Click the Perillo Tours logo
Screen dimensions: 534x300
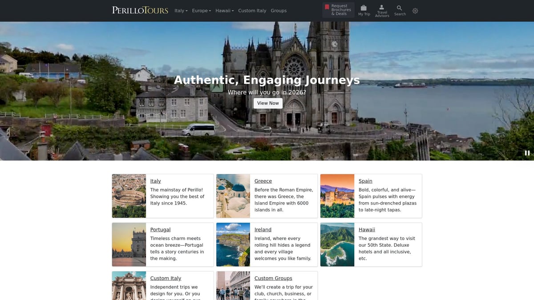tap(140, 10)
